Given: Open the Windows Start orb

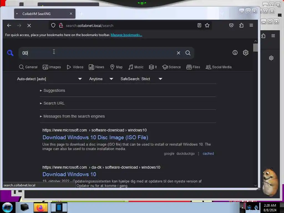Looking at the screenshot, I should tap(7, 207).
